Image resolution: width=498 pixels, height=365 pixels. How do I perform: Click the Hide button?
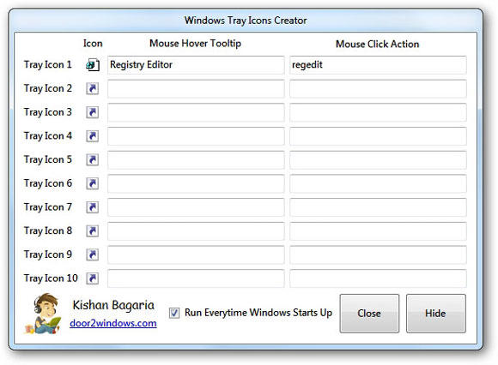point(436,314)
